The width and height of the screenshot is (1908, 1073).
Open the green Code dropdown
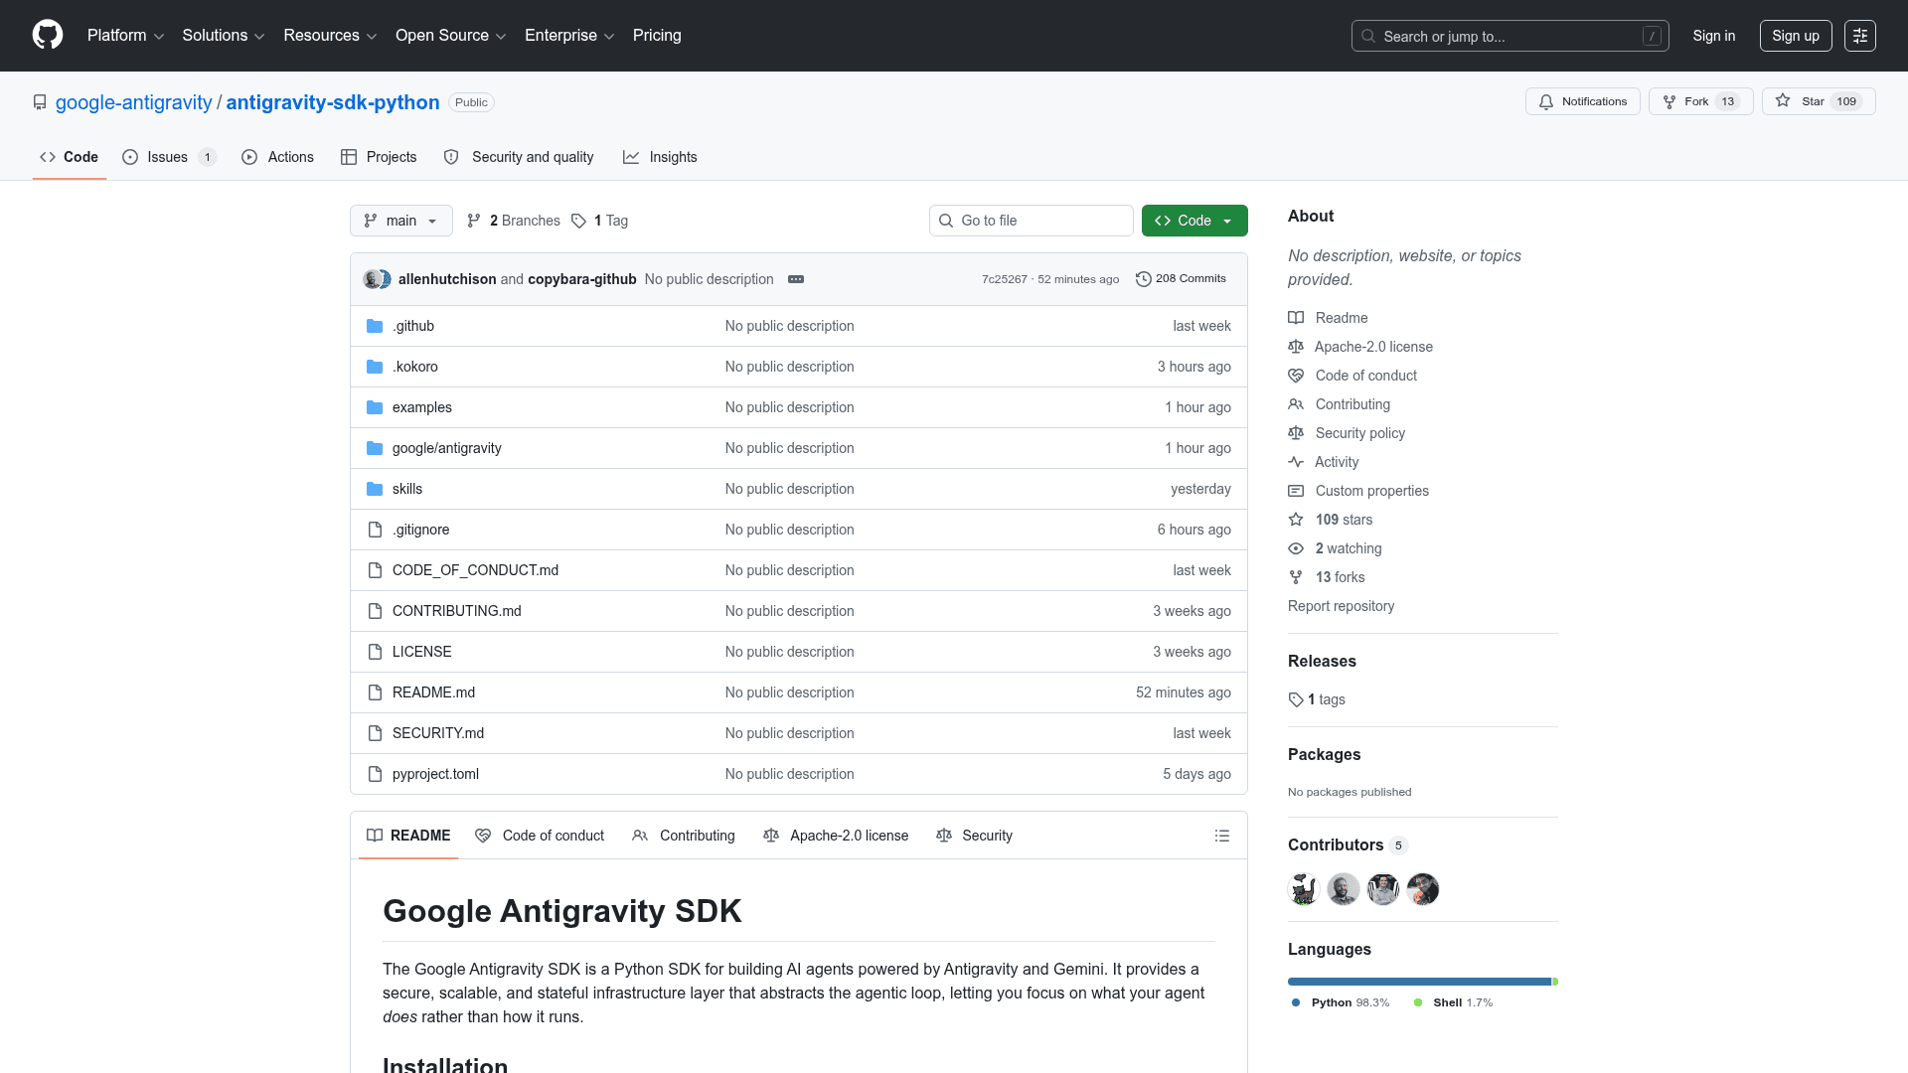(x=1194, y=221)
